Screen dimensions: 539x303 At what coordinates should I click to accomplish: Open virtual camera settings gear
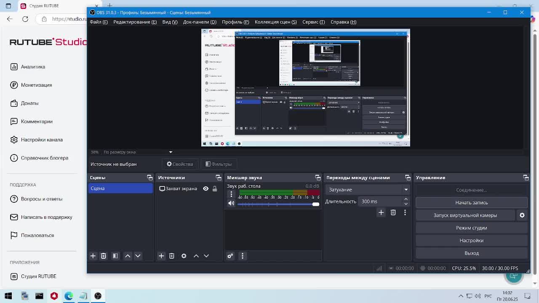click(x=522, y=215)
